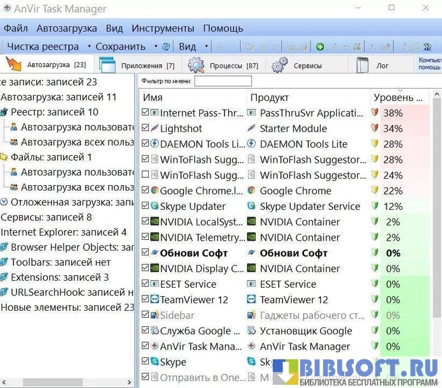
Task: Disable the ESET Service startup checkbox
Action: (x=146, y=284)
